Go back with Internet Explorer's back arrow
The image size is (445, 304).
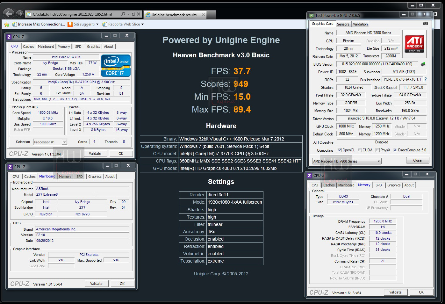[9, 13]
